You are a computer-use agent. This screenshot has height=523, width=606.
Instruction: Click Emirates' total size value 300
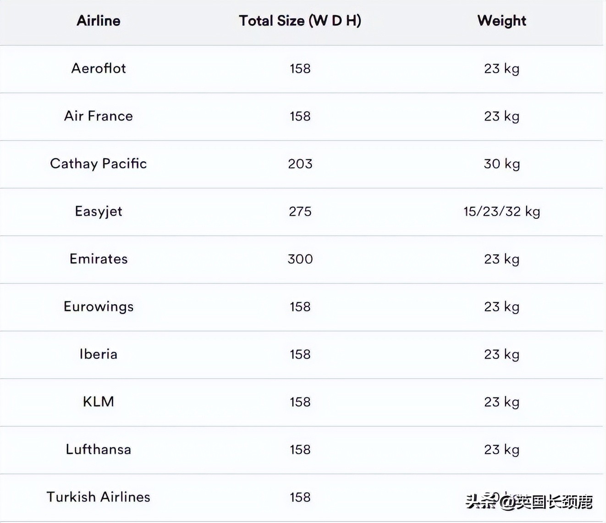(300, 259)
